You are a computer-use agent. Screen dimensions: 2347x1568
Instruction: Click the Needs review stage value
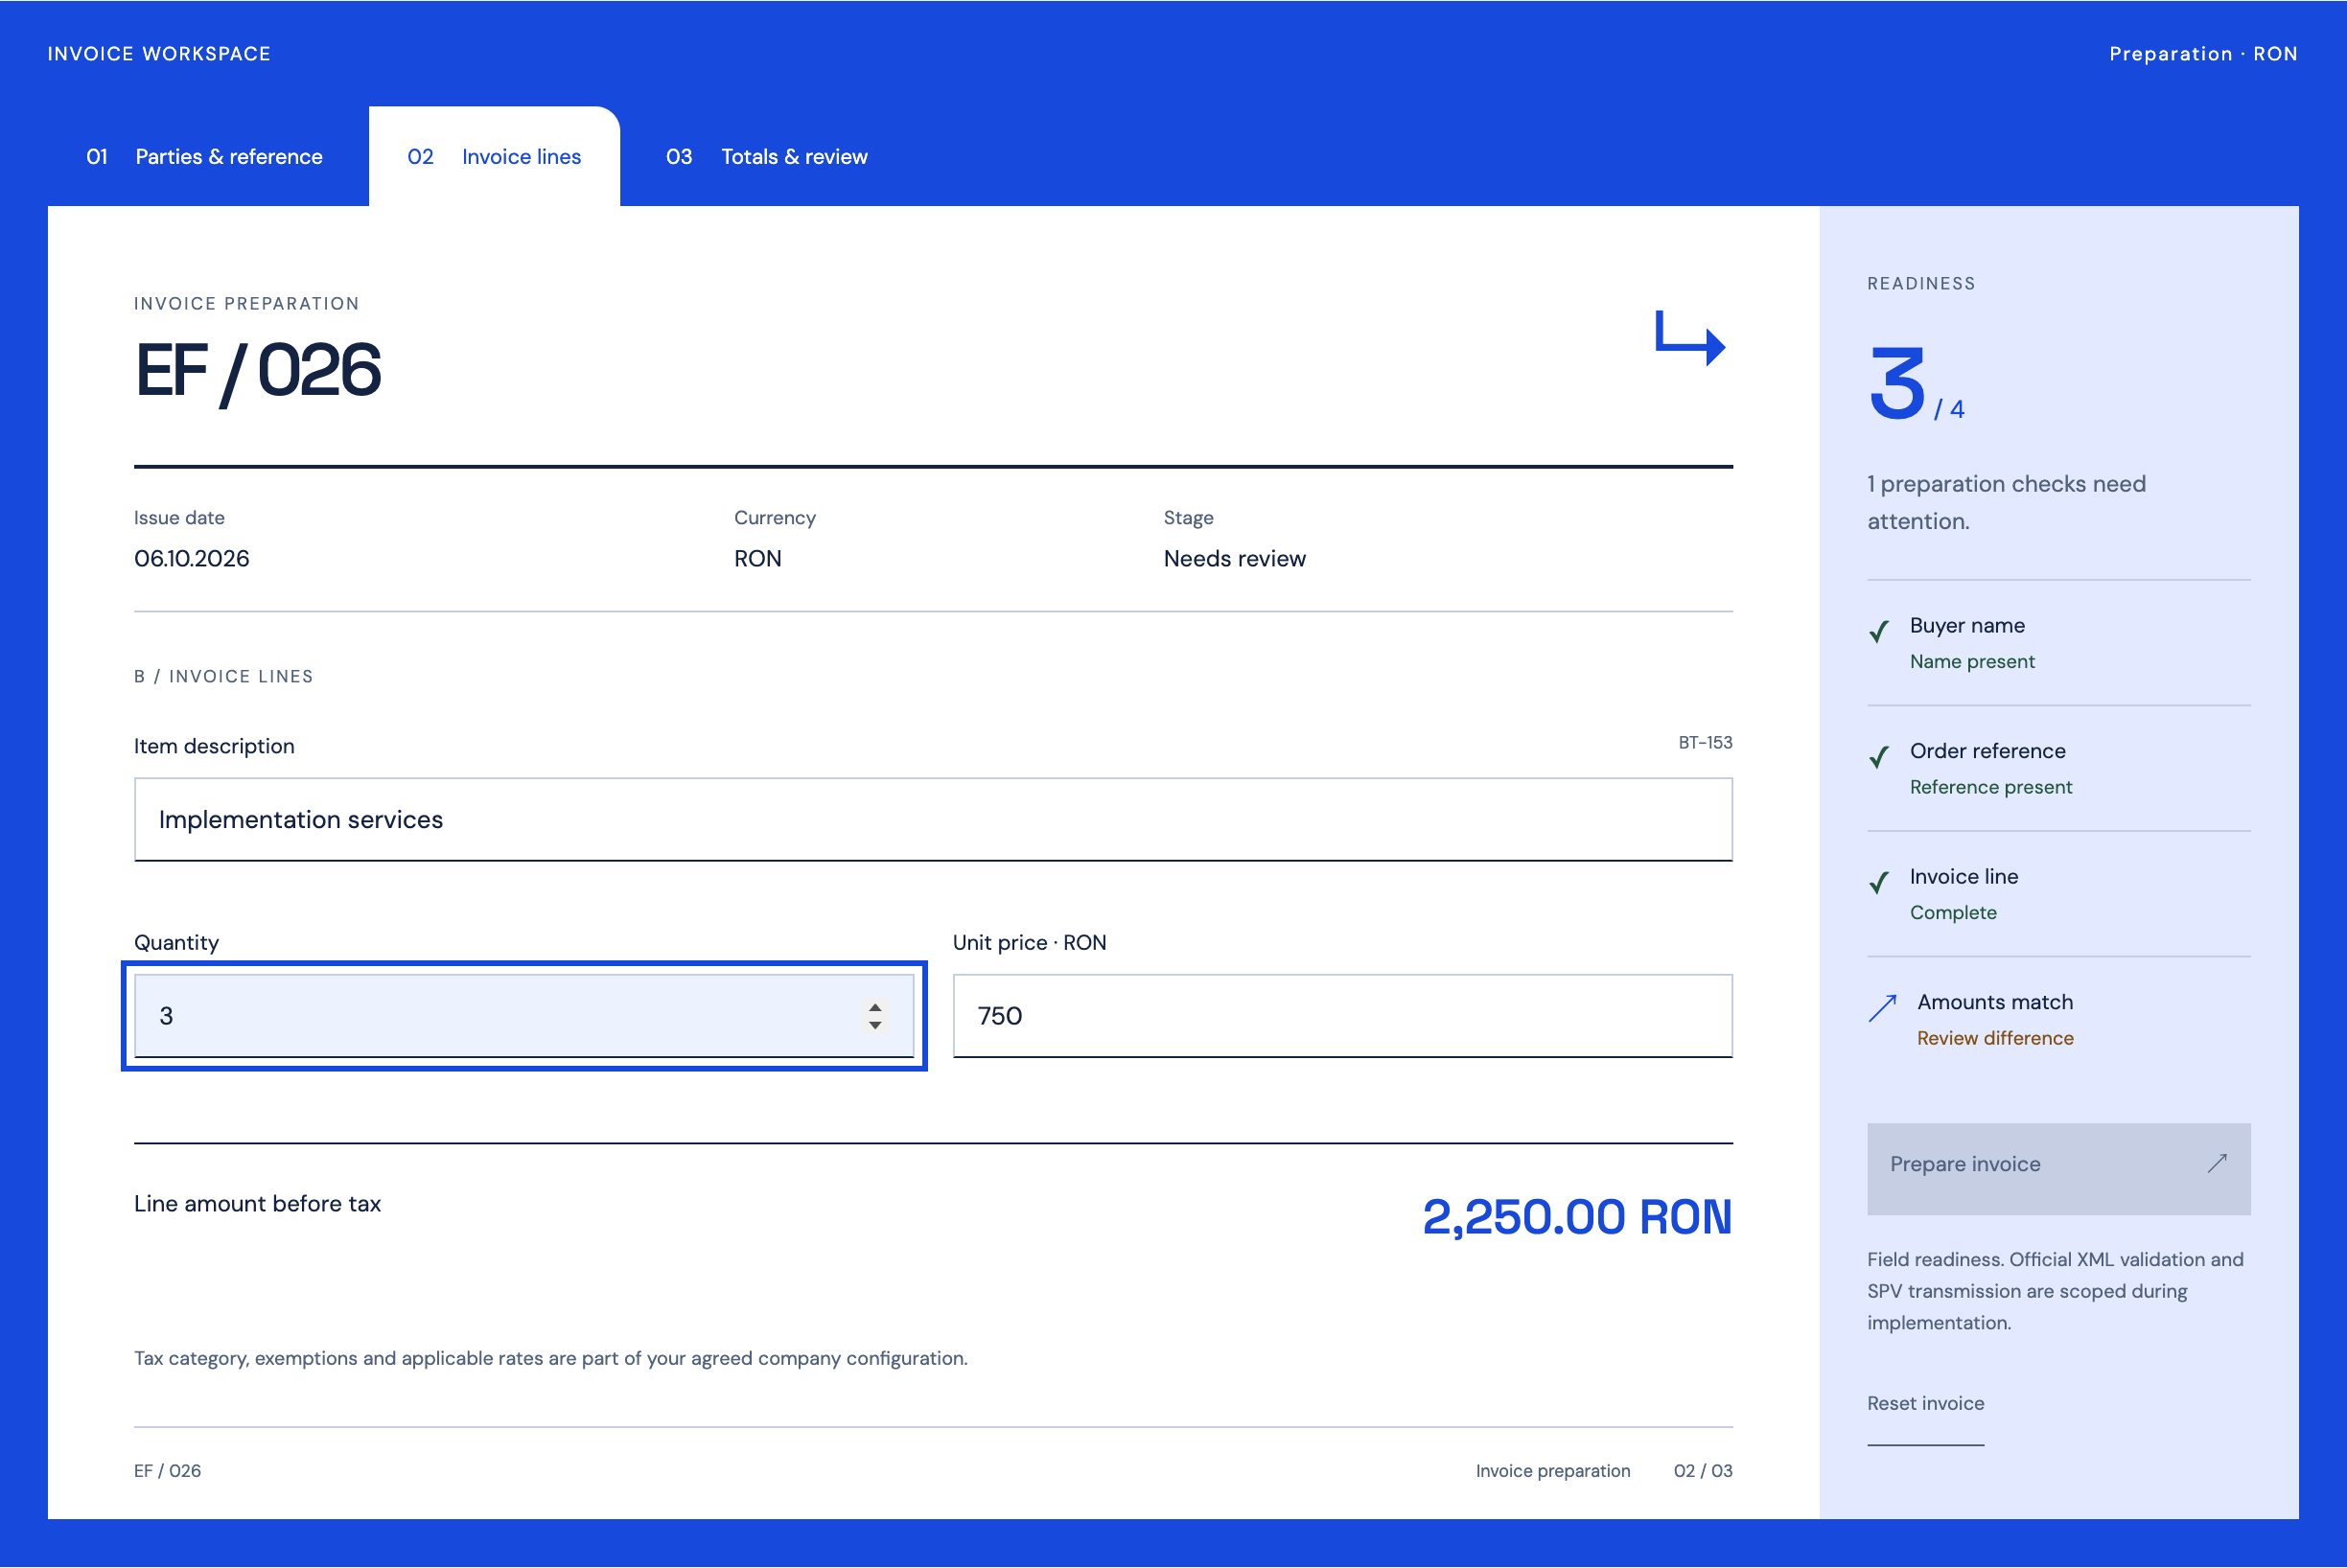pos(1235,559)
